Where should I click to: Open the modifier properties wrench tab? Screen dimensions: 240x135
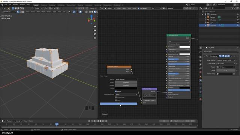click(201, 80)
